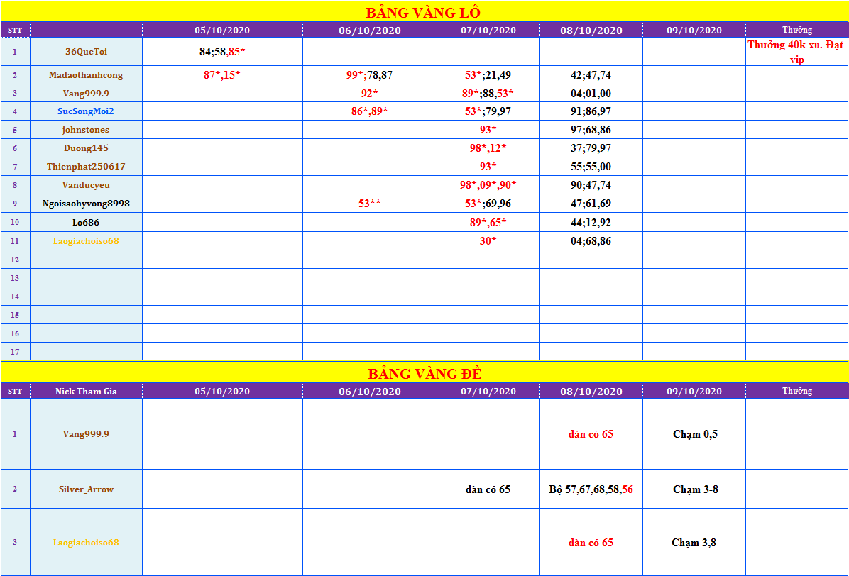Image resolution: width=849 pixels, height=576 pixels.
Task: Select 05/10/2020 header in the LÔ table
Action: pos(222,31)
